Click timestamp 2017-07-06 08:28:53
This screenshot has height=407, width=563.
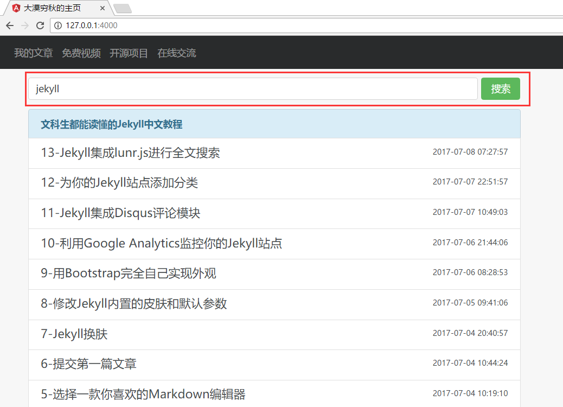[470, 272]
